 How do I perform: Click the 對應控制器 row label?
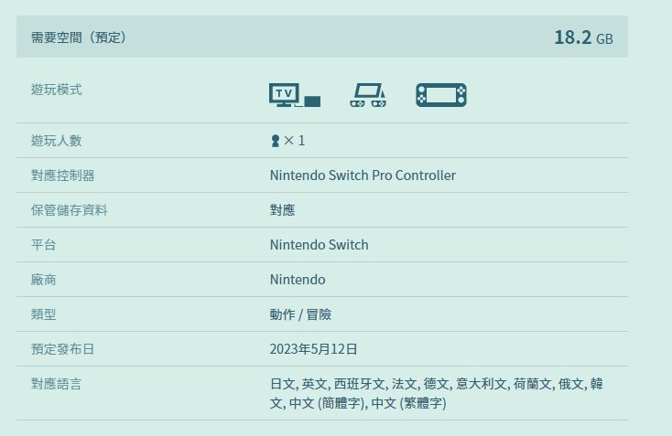pyautogui.click(x=63, y=175)
